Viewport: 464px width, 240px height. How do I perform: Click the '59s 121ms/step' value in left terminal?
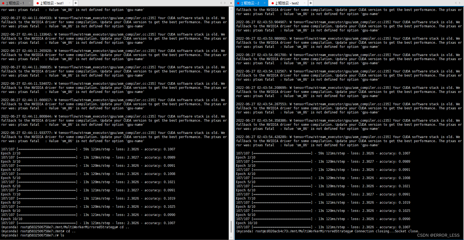tap(97, 149)
